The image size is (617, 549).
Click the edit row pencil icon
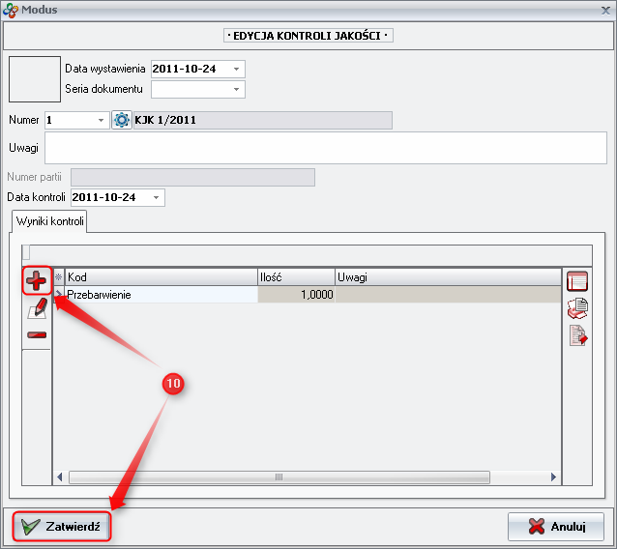tap(37, 308)
